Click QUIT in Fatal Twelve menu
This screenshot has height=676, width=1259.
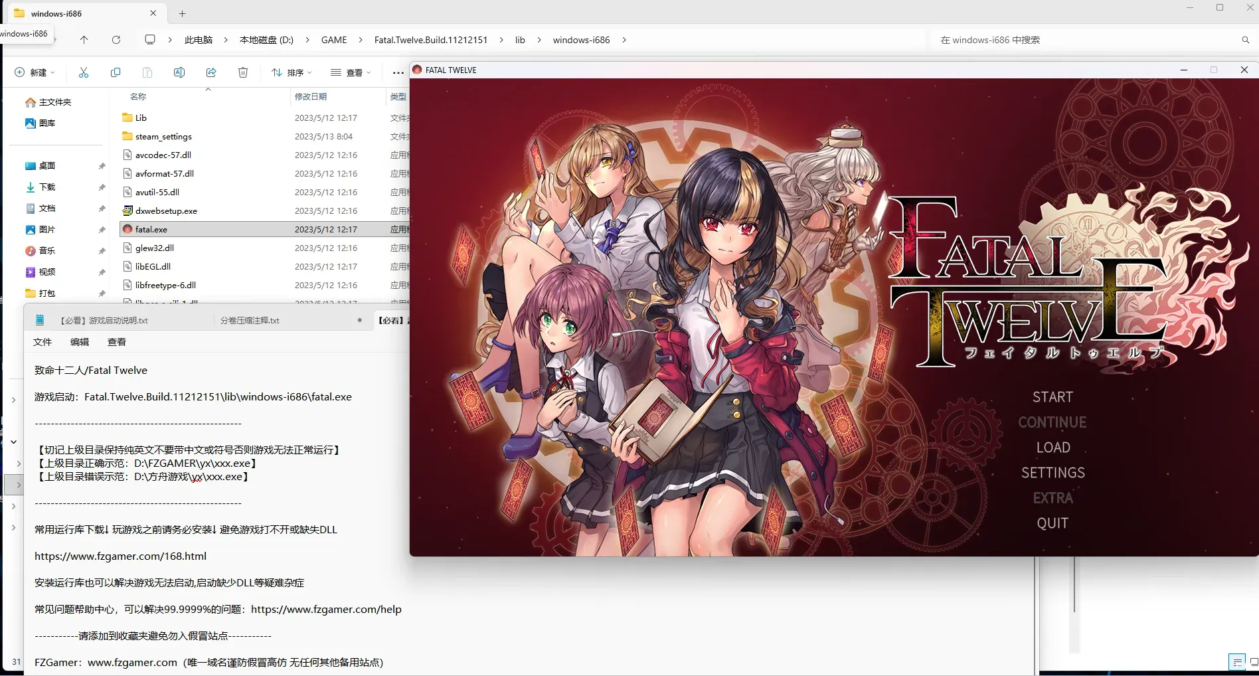click(1053, 523)
